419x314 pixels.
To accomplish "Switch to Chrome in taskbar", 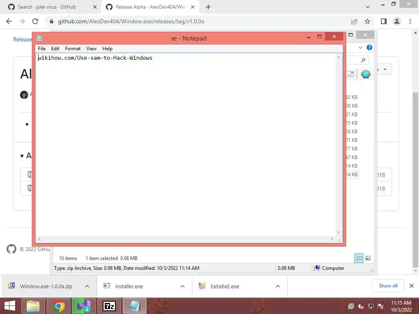I will click(x=58, y=306).
